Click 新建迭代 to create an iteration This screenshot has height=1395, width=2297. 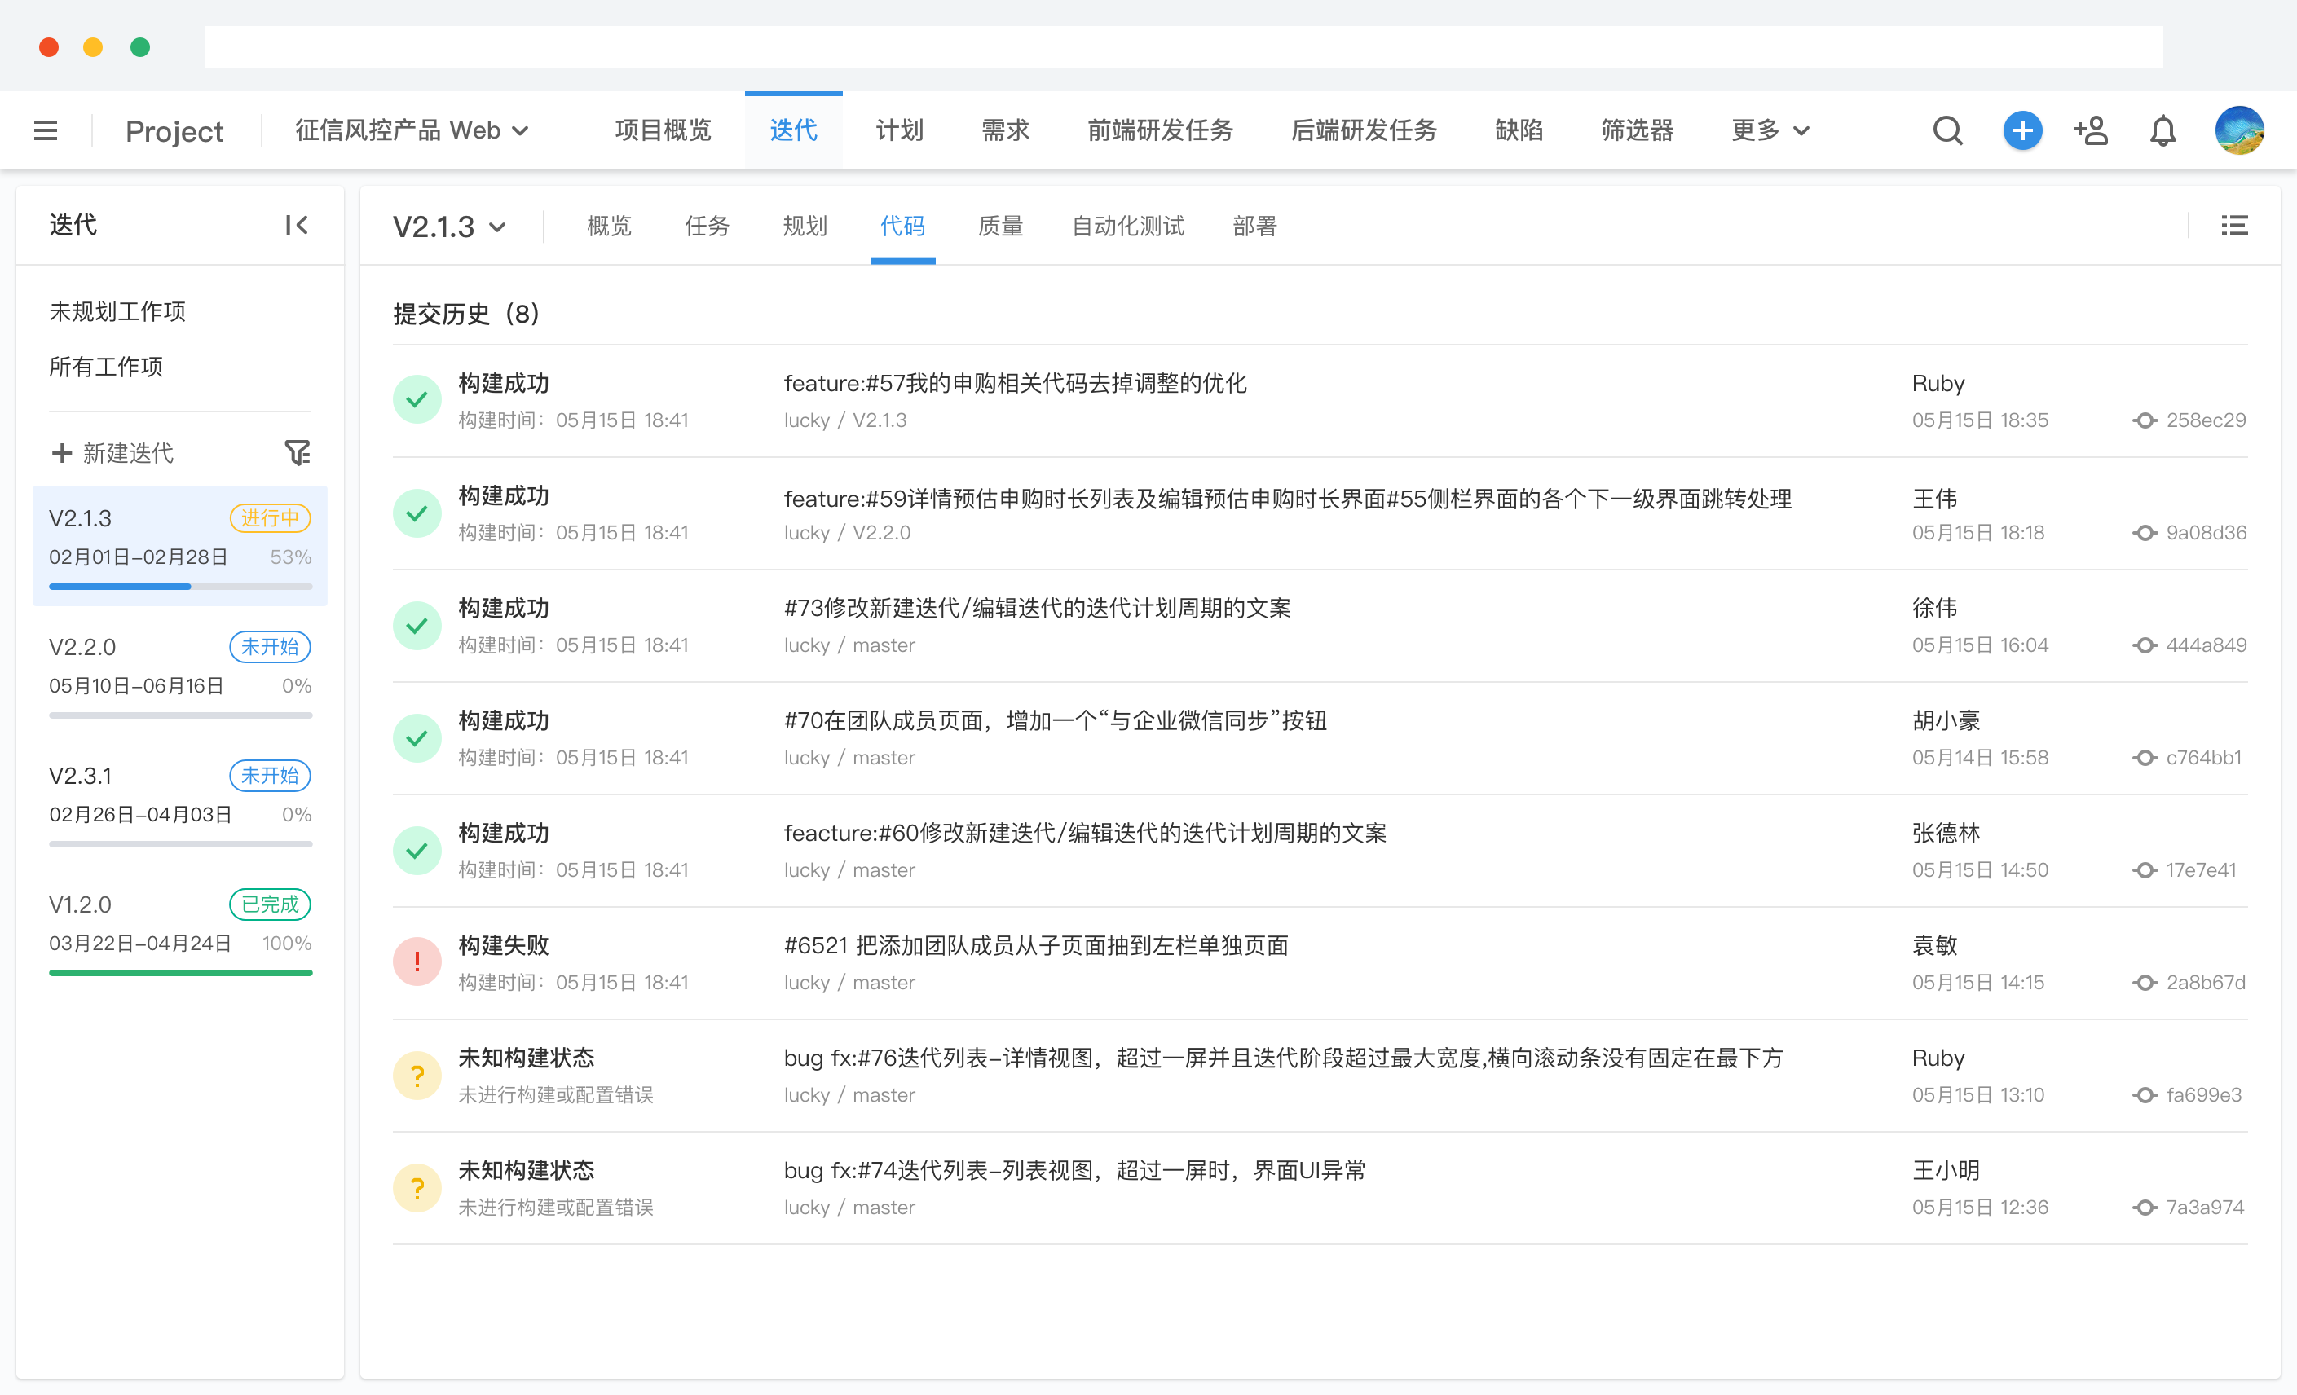(111, 452)
